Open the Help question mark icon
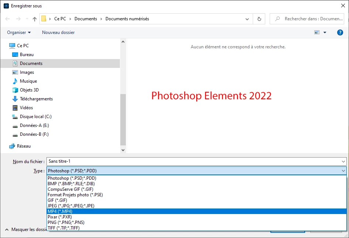 [340, 32]
